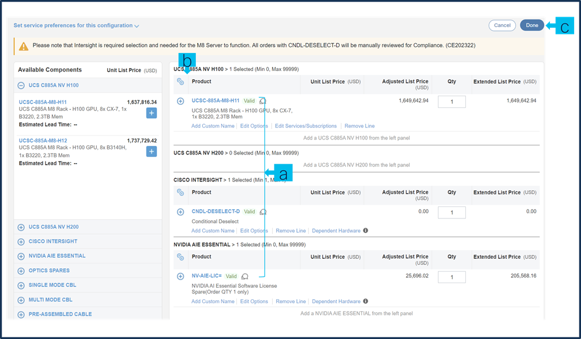
Task: Click the warning triangle icon in the banner
Action: (x=23, y=46)
